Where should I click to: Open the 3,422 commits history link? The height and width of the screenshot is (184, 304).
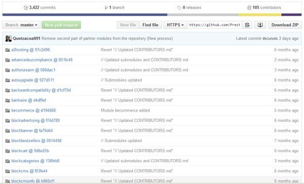(x=40, y=8)
